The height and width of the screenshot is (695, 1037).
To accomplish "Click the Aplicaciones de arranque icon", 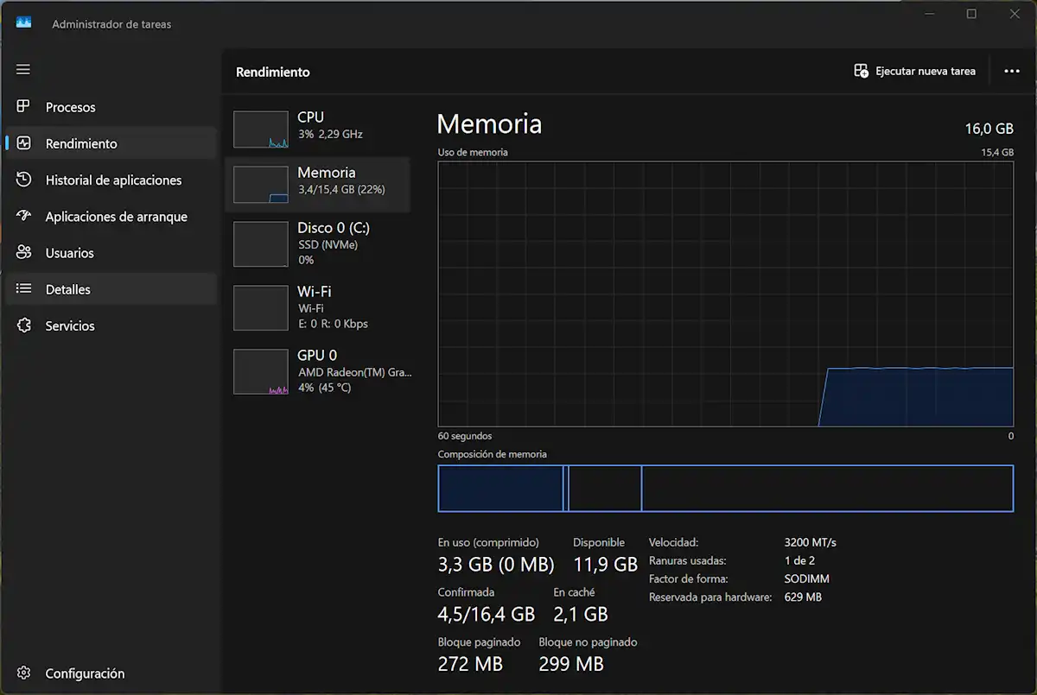I will 24,216.
